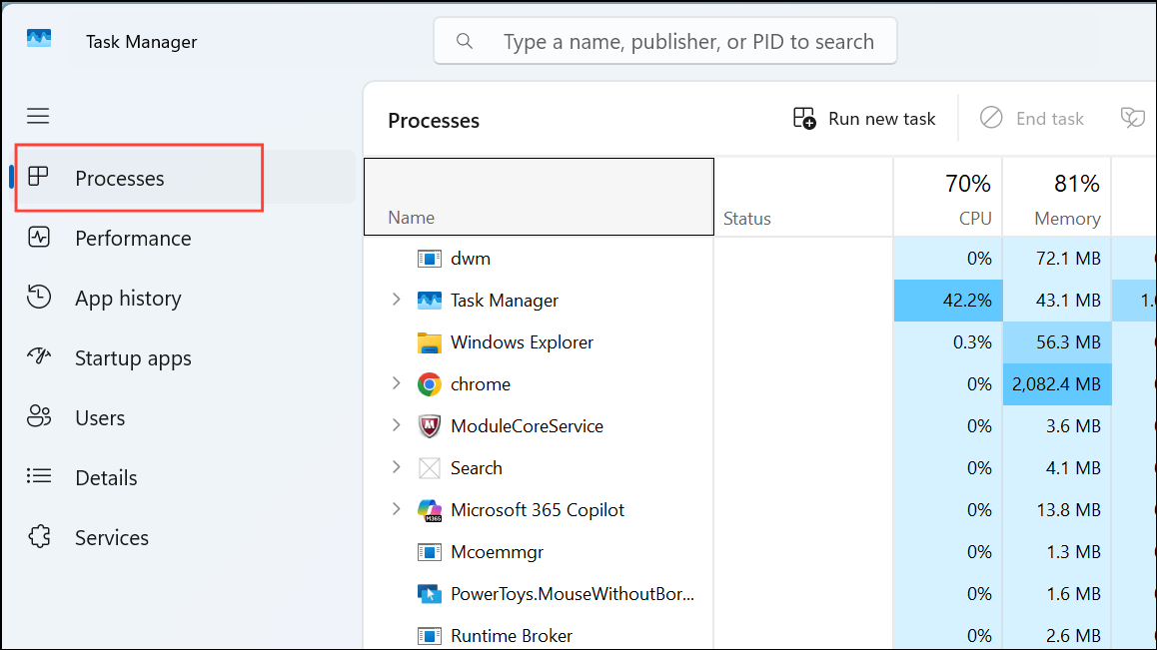This screenshot has width=1157, height=650.
Task: Sort processes by the CPU column
Action: pos(948,197)
